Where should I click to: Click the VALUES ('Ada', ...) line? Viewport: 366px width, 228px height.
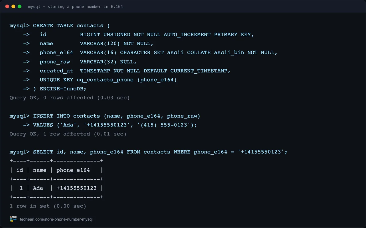[x=115, y=125]
